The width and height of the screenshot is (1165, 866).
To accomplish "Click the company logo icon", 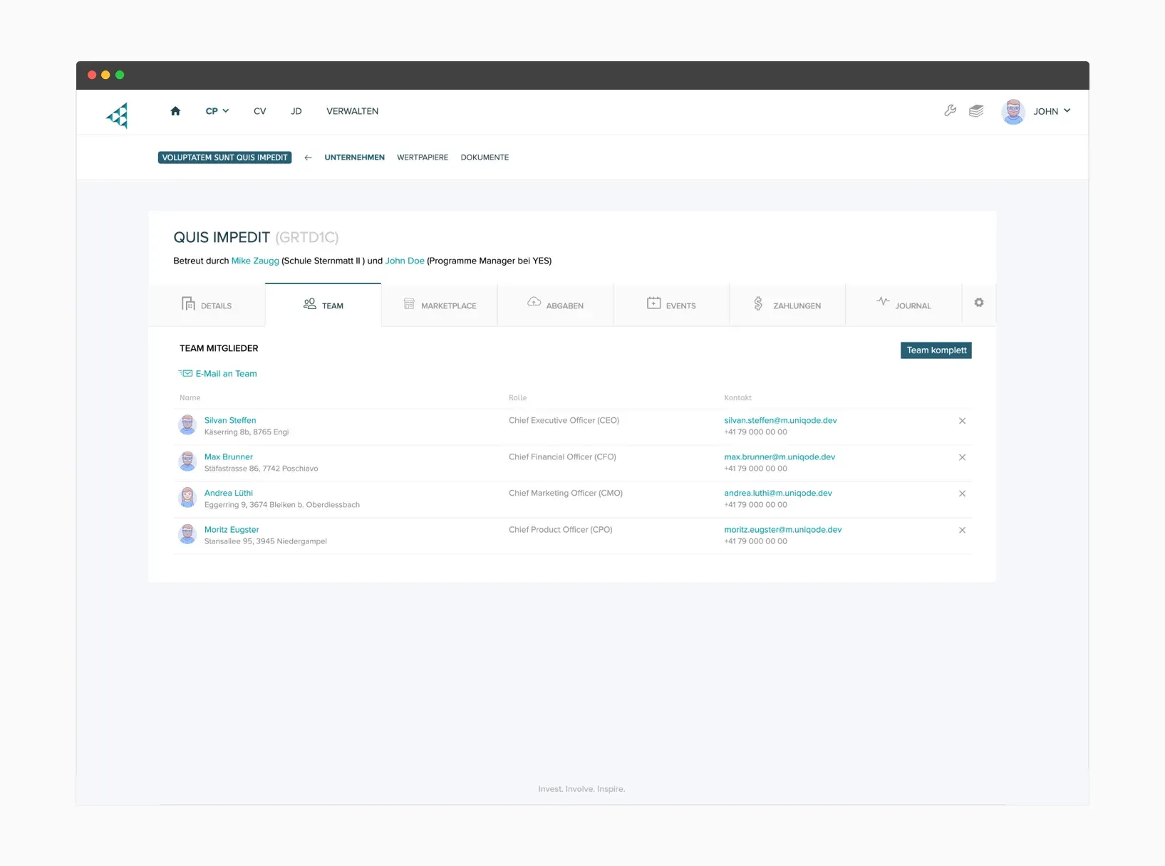I will (x=118, y=115).
